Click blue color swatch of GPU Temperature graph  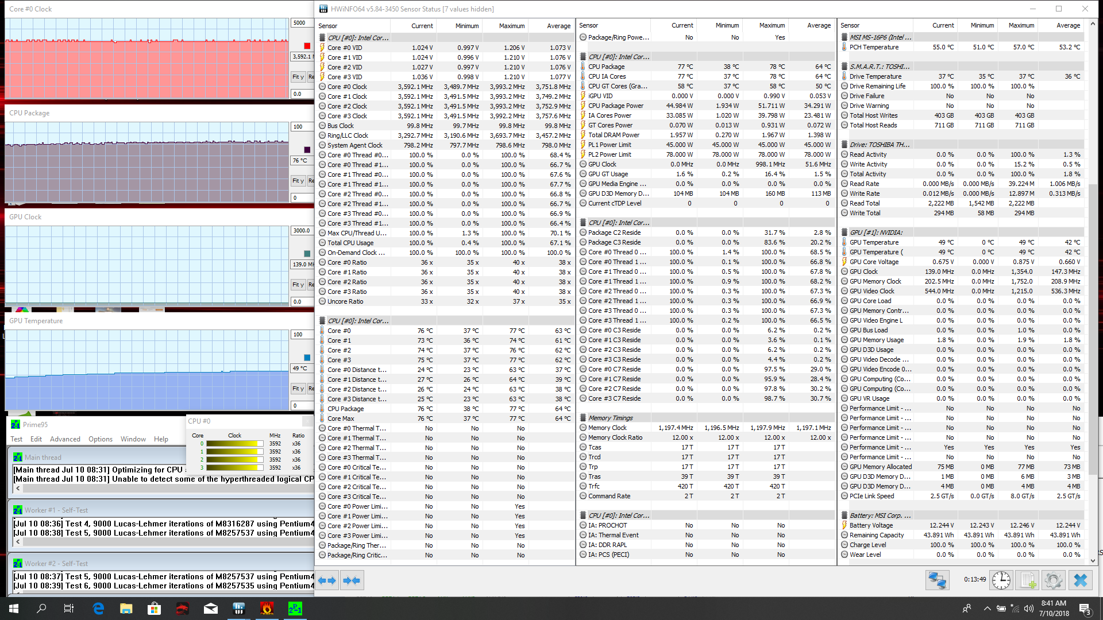[307, 358]
